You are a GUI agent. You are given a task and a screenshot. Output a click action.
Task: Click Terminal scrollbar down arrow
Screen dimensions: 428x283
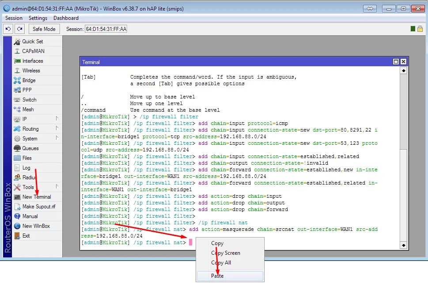(x=403, y=245)
